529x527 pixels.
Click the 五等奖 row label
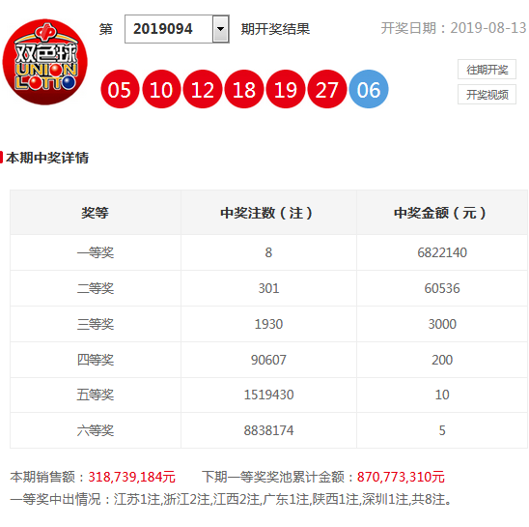[x=96, y=395]
